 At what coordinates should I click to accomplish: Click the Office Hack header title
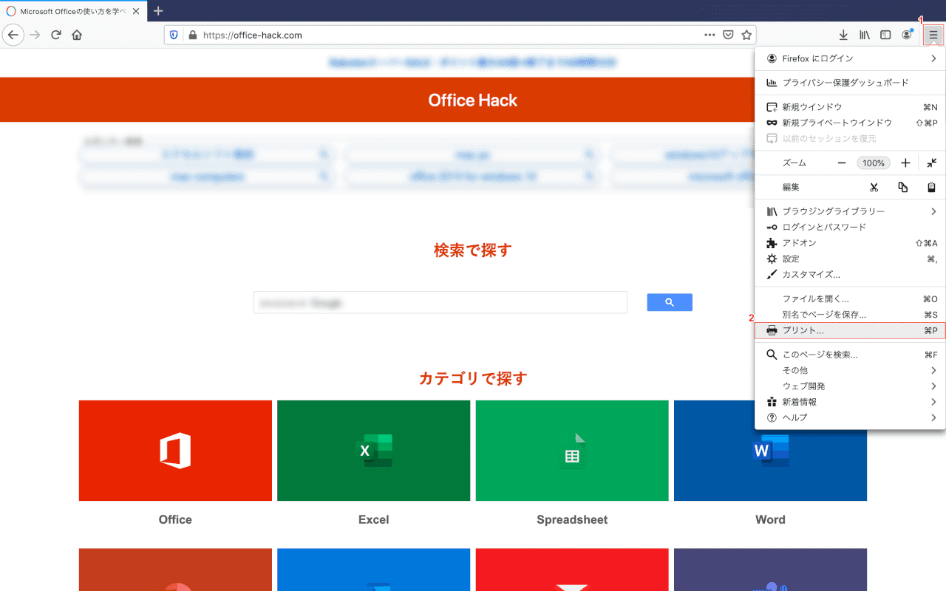tap(473, 100)
